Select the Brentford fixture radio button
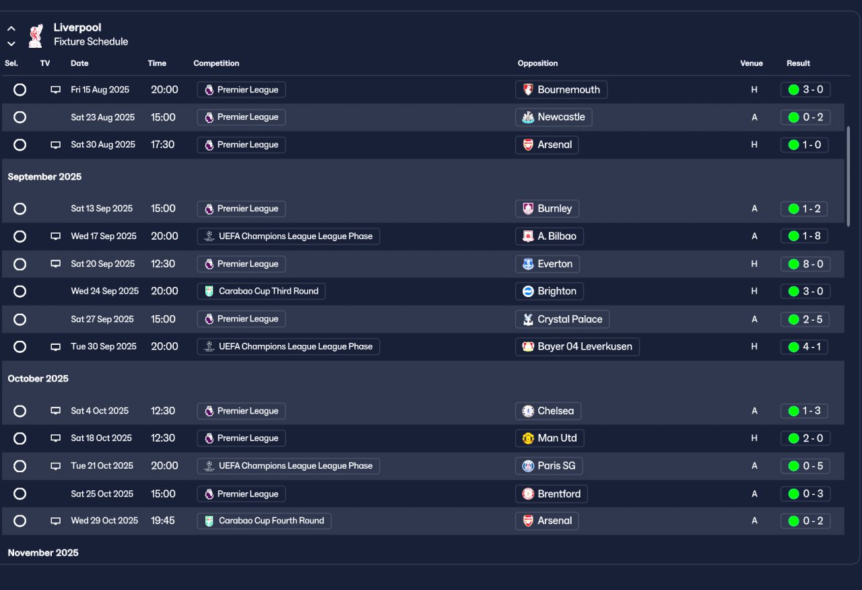The width and height of the screenshot is (862, 590). pos(20,494)
